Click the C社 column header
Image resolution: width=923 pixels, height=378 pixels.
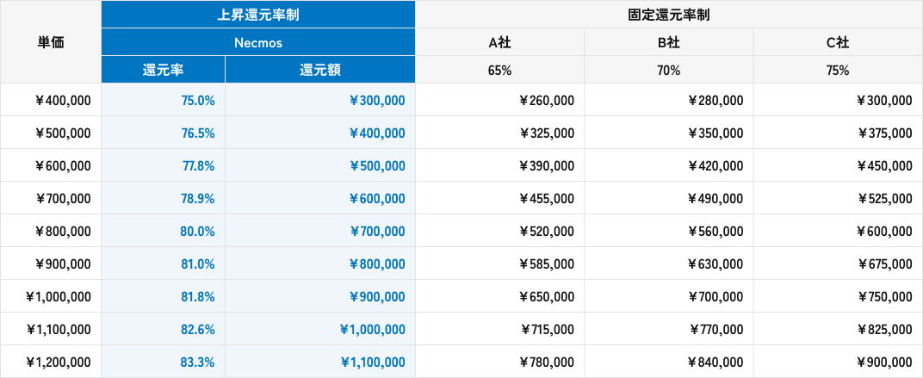(838, 42)
